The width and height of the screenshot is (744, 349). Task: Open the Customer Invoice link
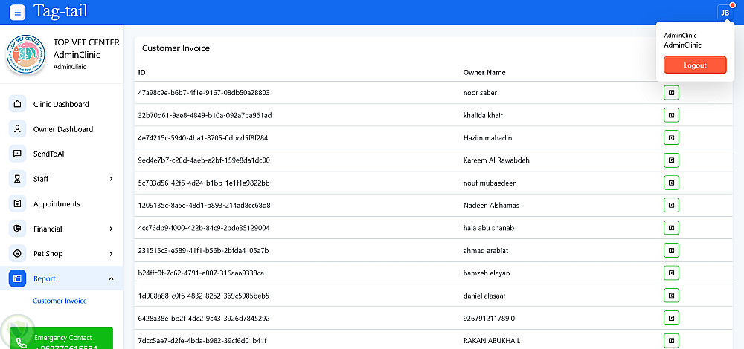coord(60,301)
